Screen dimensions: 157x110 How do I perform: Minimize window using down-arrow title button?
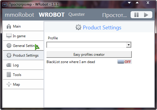point(129,3)
